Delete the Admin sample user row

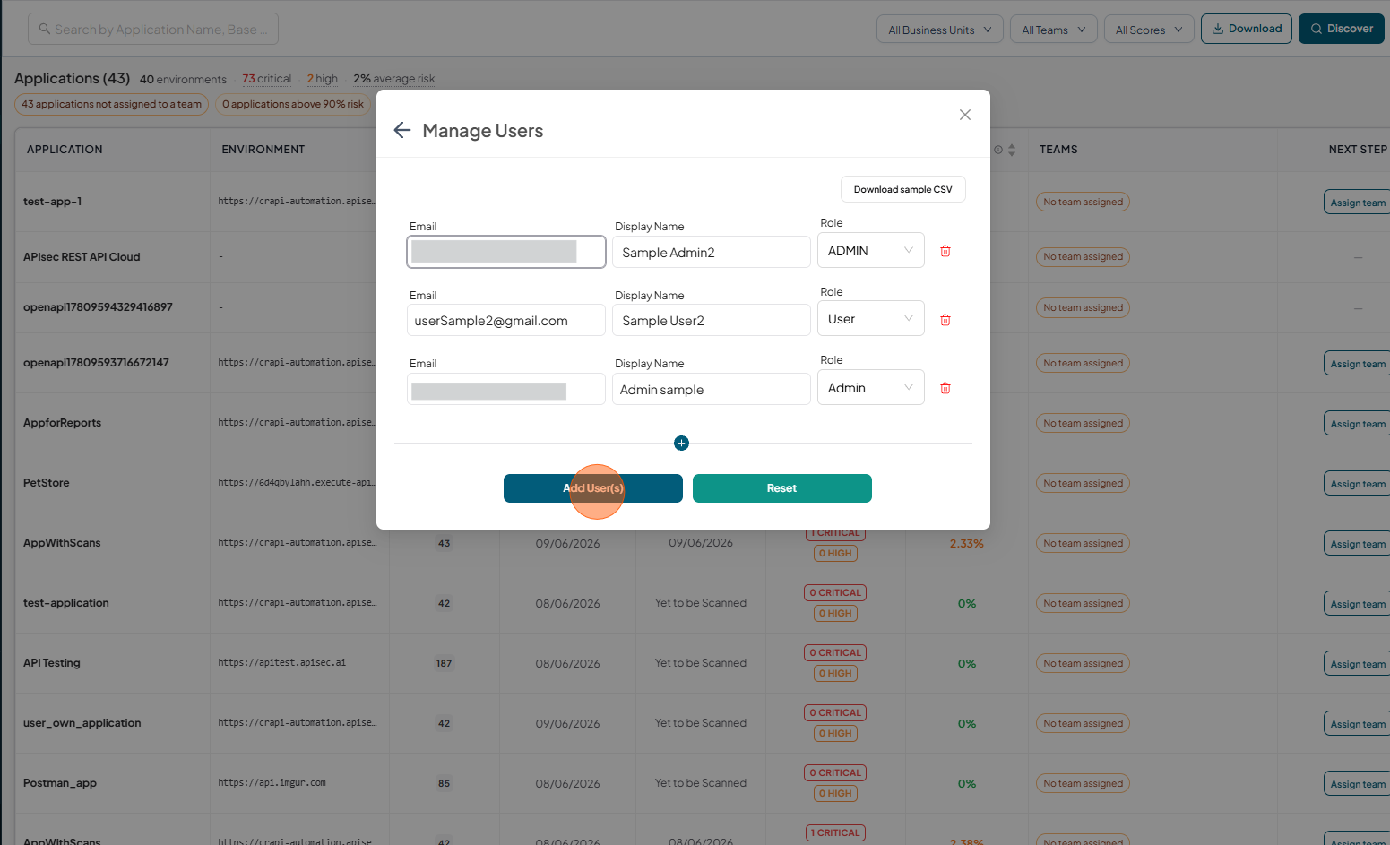(945, 388)
